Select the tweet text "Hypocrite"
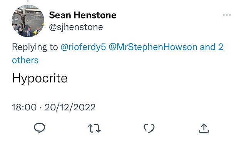Viewport: 244px width, 143px height. tap(40, 78)
